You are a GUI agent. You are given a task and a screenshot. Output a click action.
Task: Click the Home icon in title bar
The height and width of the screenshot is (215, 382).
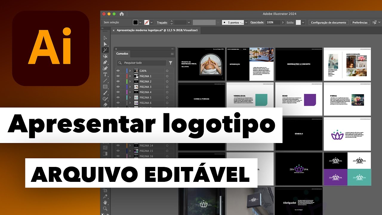pos(121,14)
